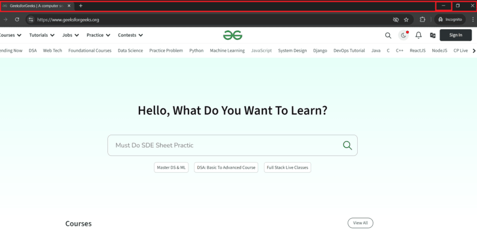
Task: Expand the Courses dropdown menu
Action: [10, 35]
